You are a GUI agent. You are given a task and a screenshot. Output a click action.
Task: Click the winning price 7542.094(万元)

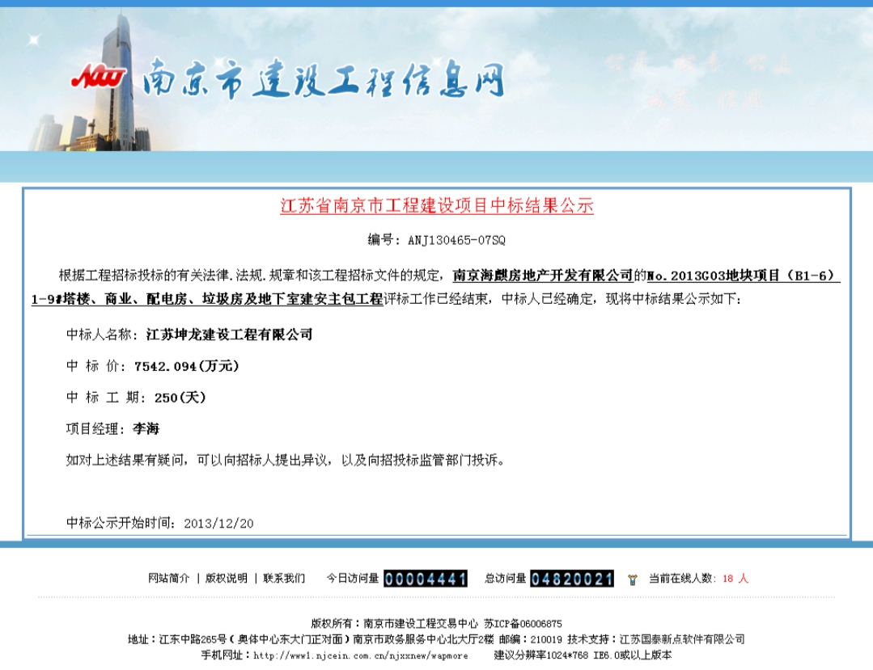[x=187, y=366]
